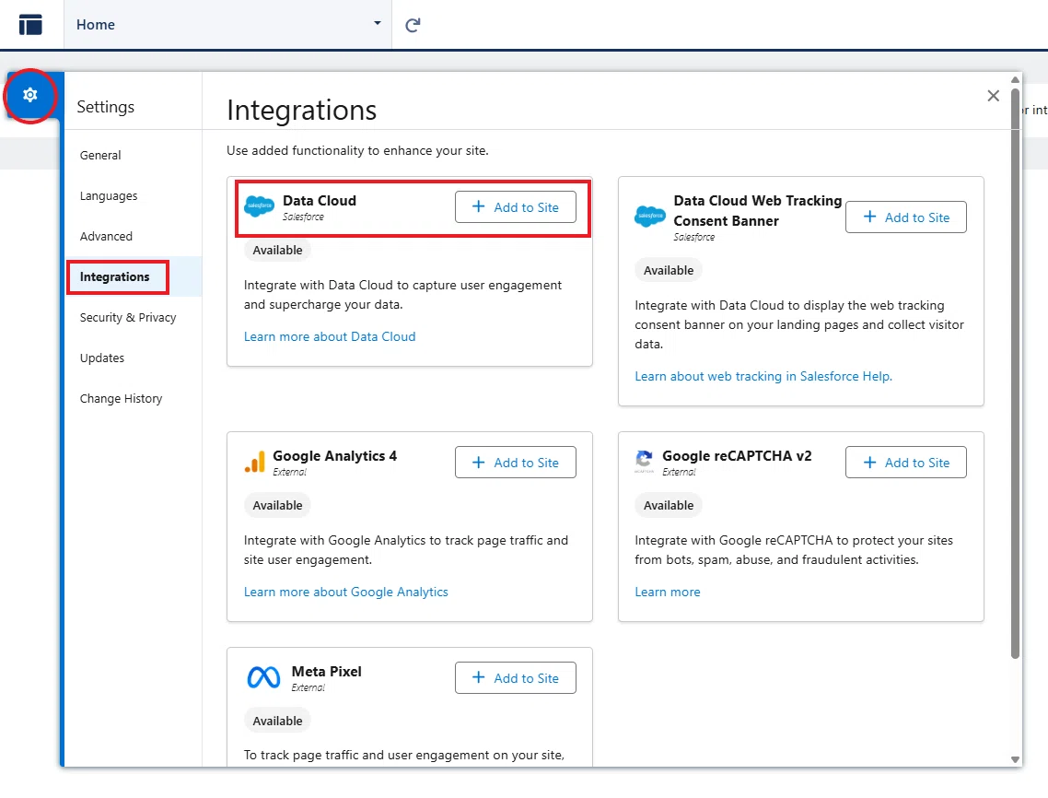Screen dimensions: 1048x798
Task: Click the Meta Pixel card title
Action: pos(327,672)
